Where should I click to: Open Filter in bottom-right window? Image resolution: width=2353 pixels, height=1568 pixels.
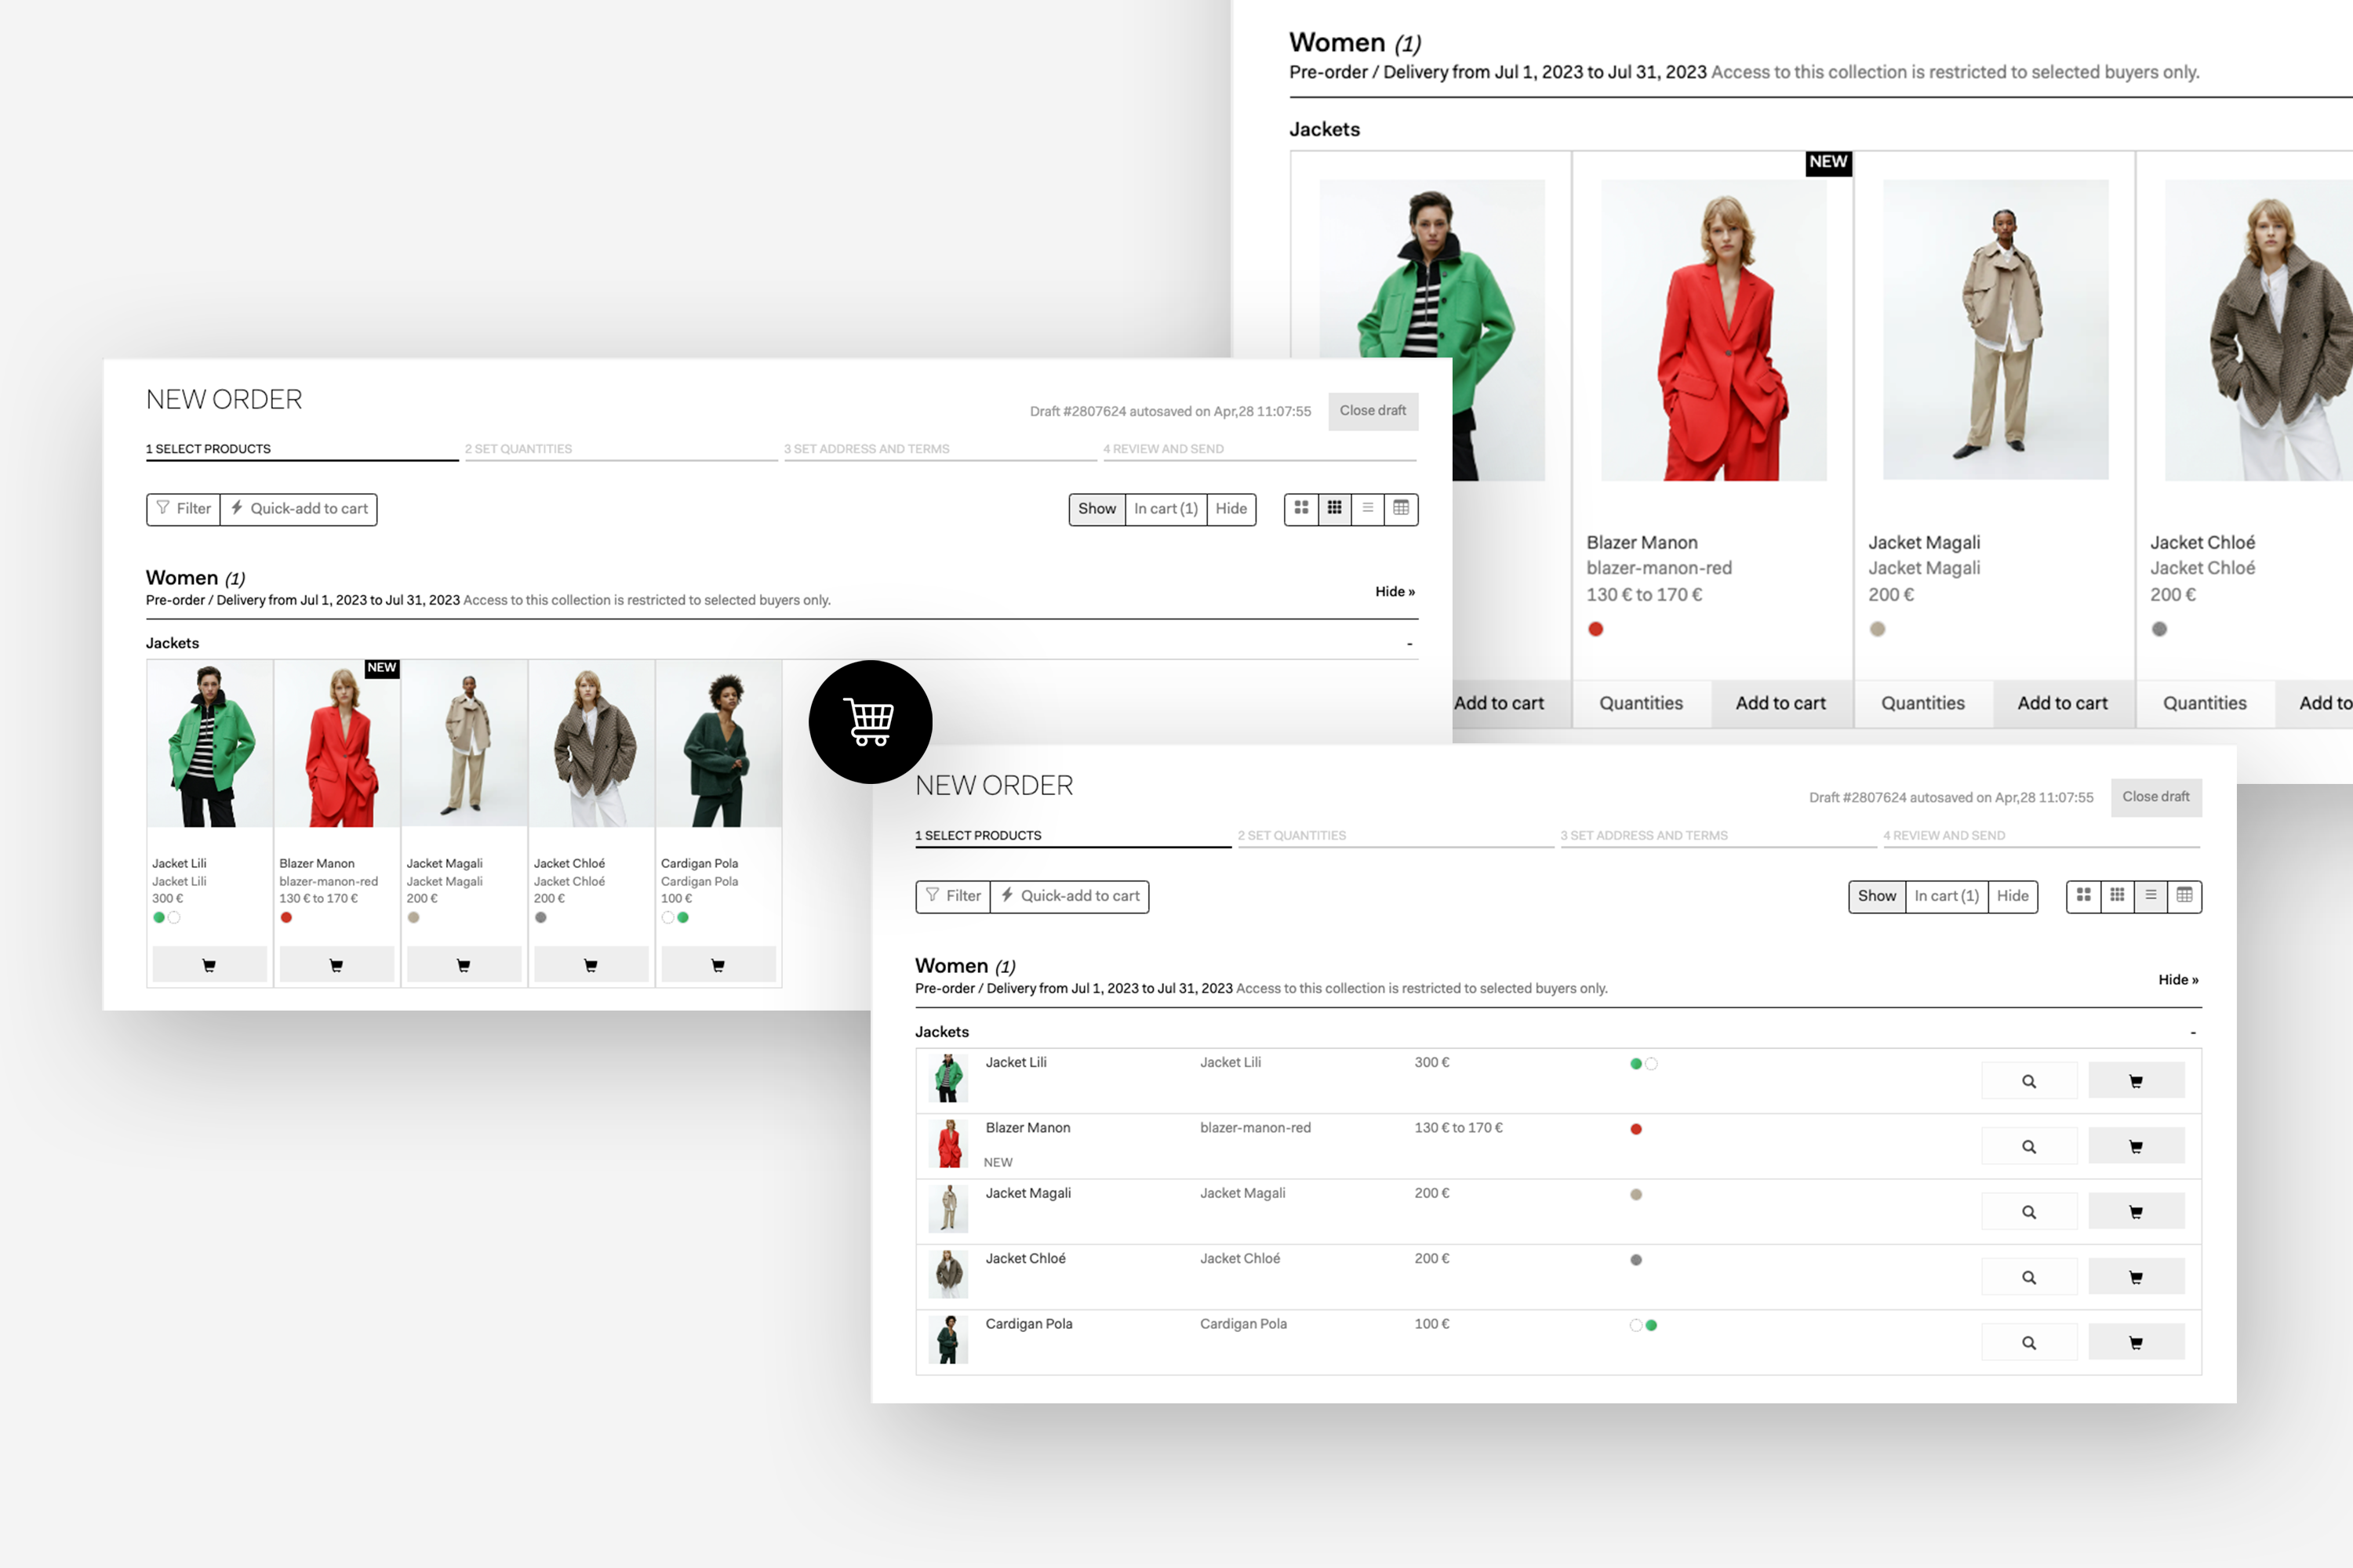tap(954, 896)
